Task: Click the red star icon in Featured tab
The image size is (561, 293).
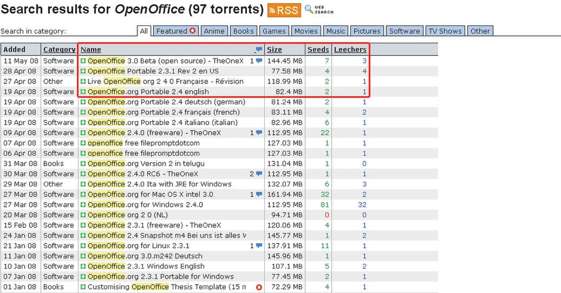Action: tap(192, 31)
